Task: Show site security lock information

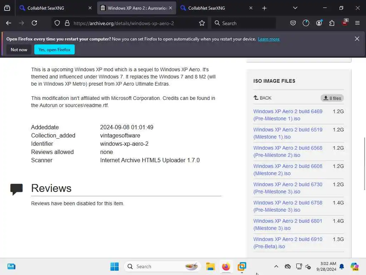Action: click(67, 23)
